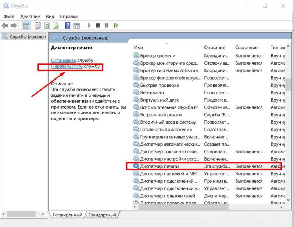
Task: Click Выполняется status of Диспетчер печати
Action: point(249,166)
